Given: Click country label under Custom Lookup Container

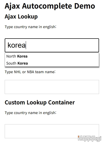Looking at the screenshot, I should [30, 113].
